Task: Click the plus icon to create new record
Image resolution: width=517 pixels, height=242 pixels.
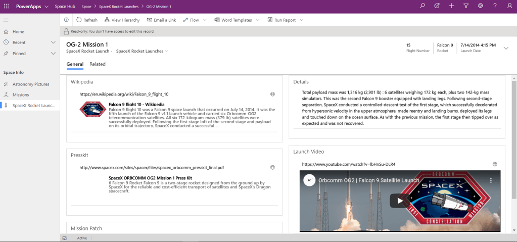Action: [x=451, y=6]
